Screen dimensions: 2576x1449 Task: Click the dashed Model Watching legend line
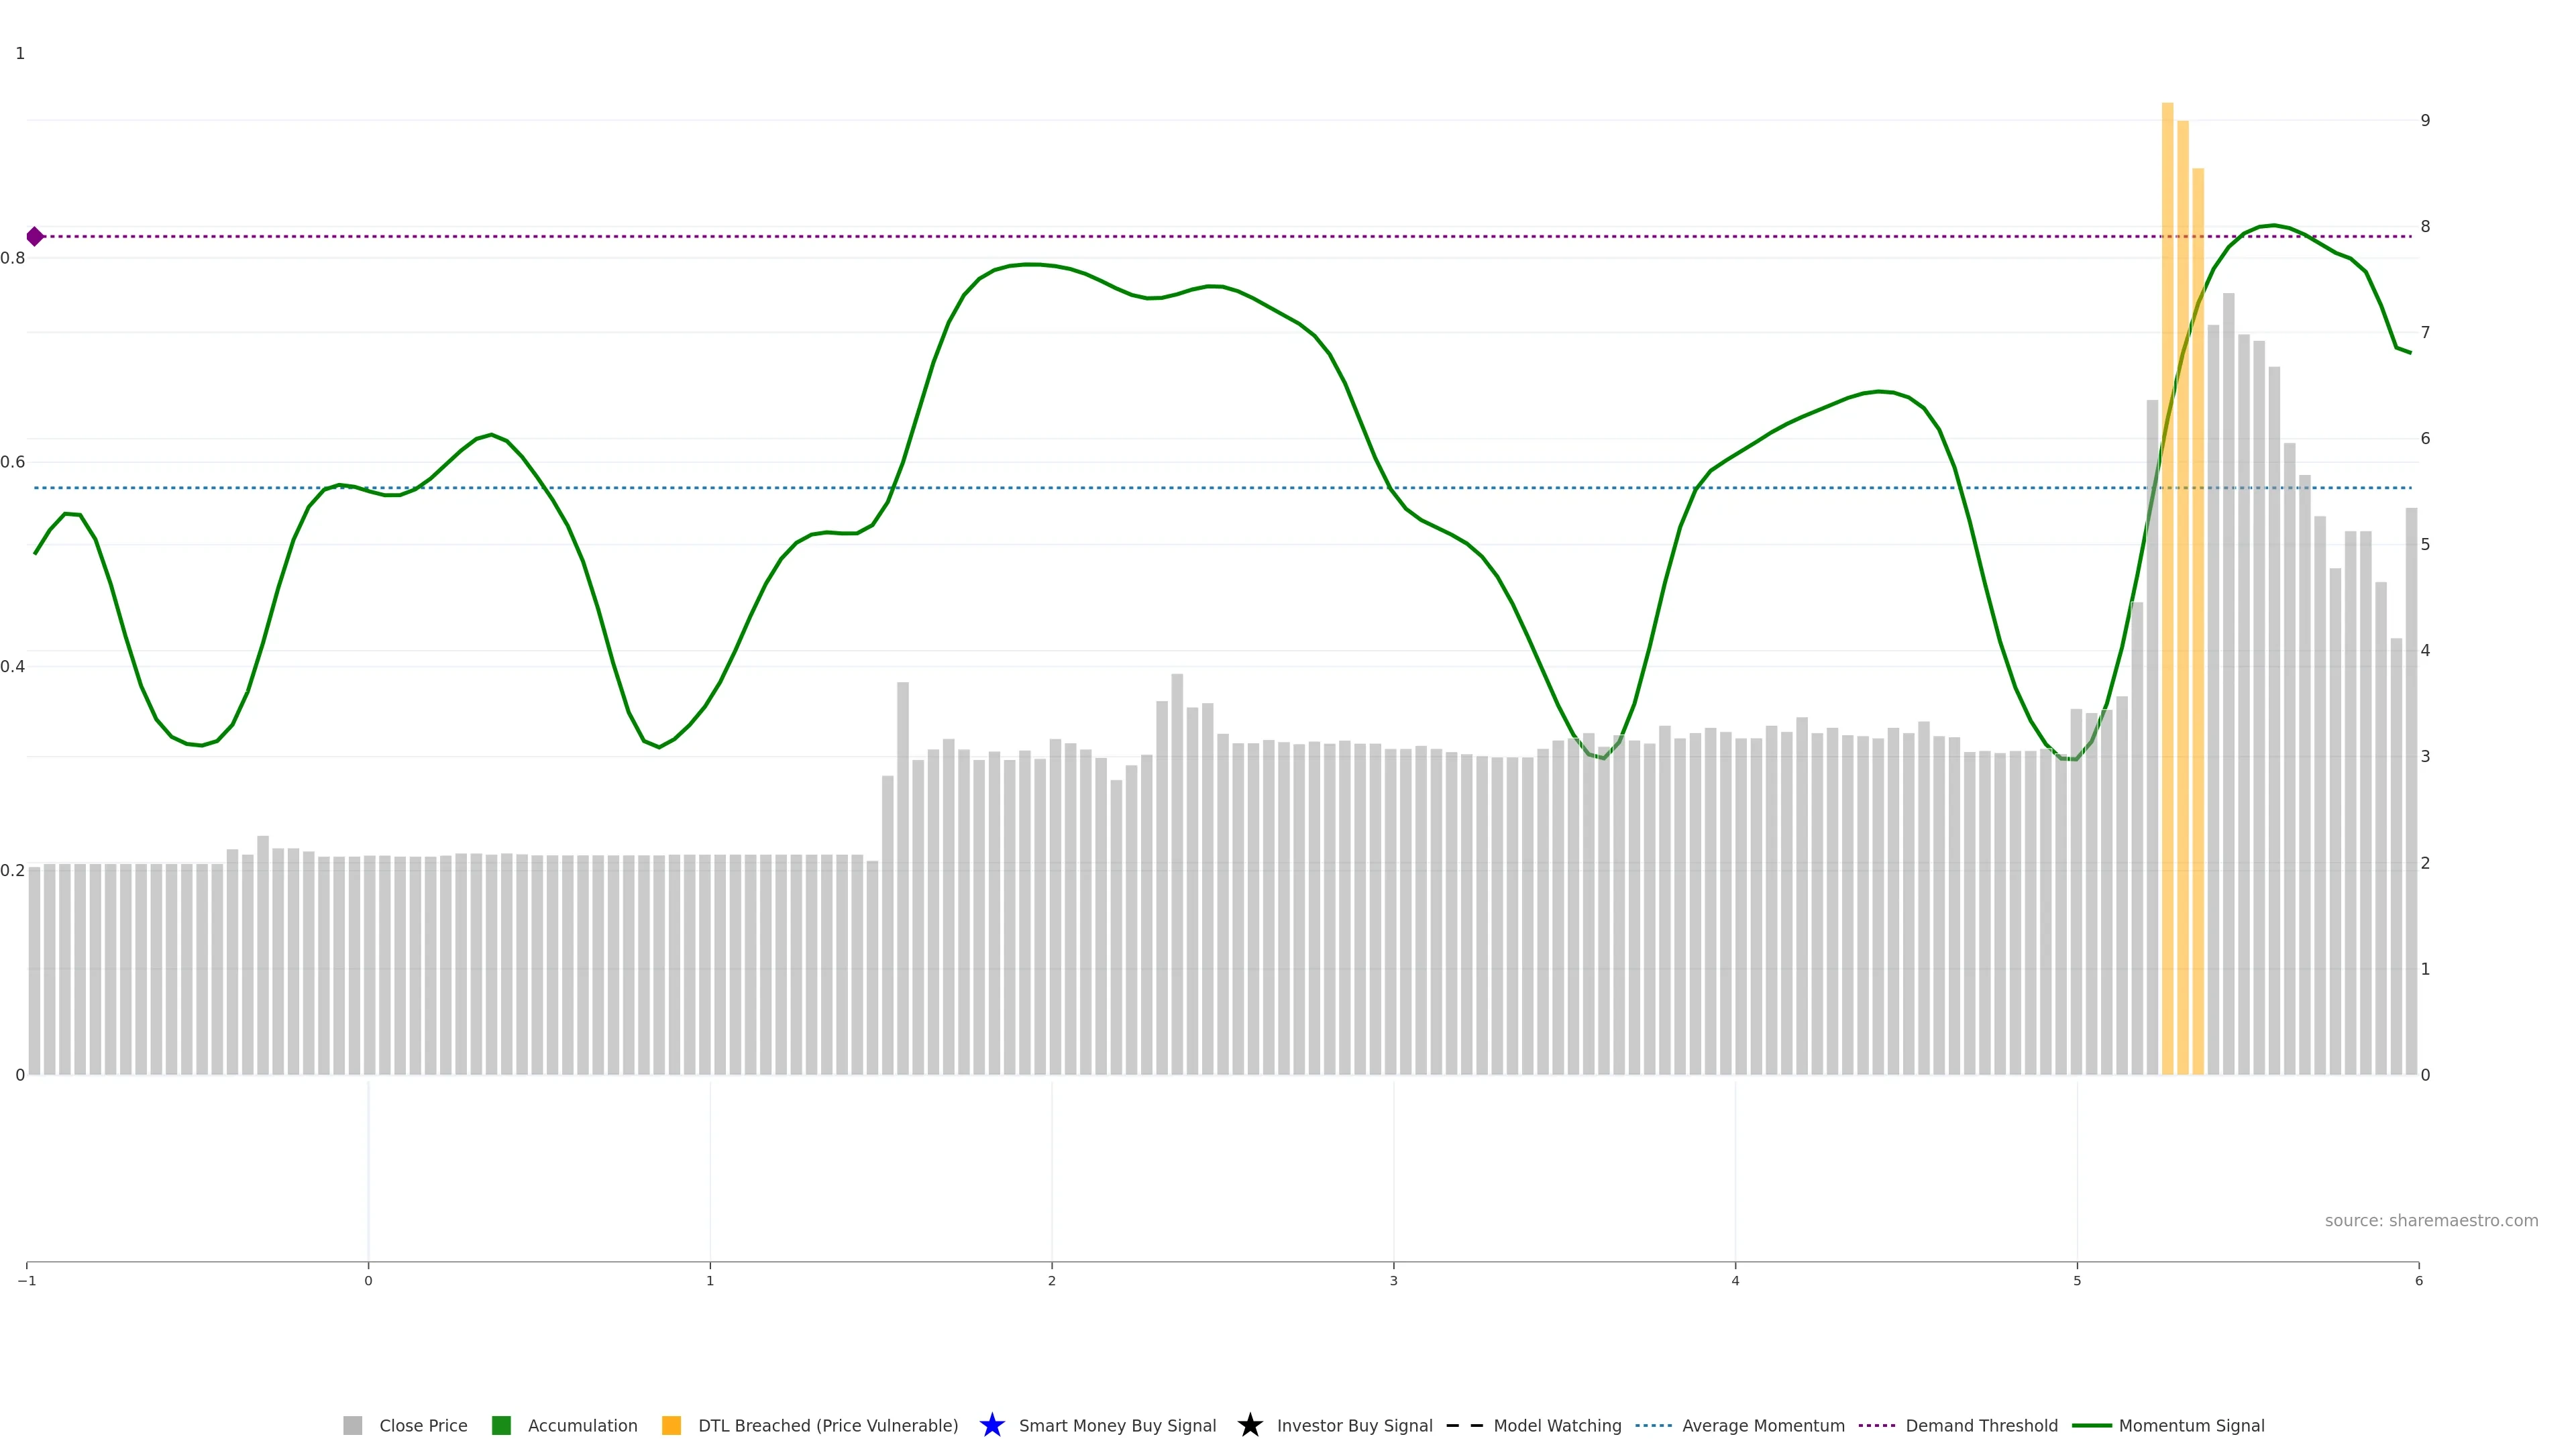pyautogui.click(x=1464, y=1425)
